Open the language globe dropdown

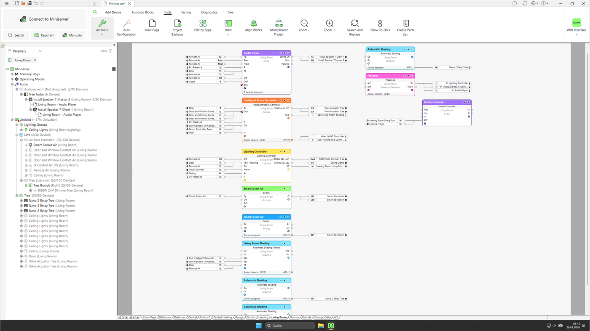click(x=535, y=3)
